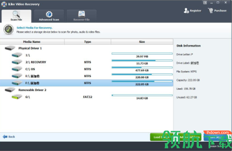Click the Used: 159.78 GB text
The image size is (232, 151).
[186, 89]
